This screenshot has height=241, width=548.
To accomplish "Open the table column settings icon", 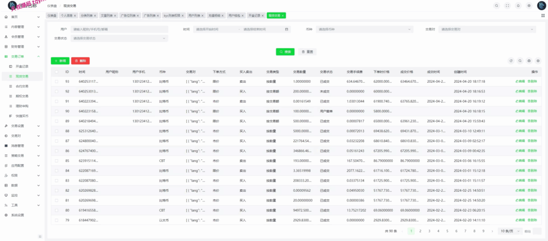I will [538, 61].
